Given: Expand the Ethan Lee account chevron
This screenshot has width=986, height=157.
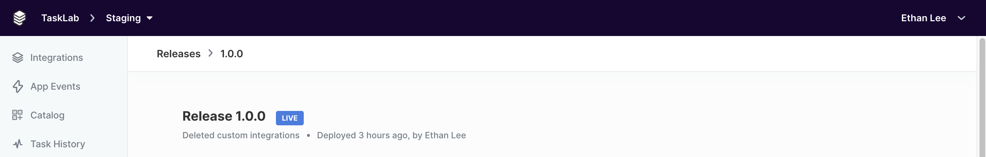Looking at the screenshot, I should (961, 18).
